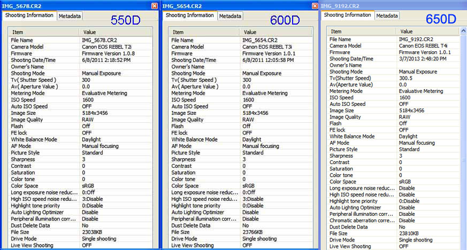The height and width of the screenshot is (250, 467).
Task: Click 'Metering Mode' label in IMG_5654.CR2 window
Action: [x=188, y=93]
